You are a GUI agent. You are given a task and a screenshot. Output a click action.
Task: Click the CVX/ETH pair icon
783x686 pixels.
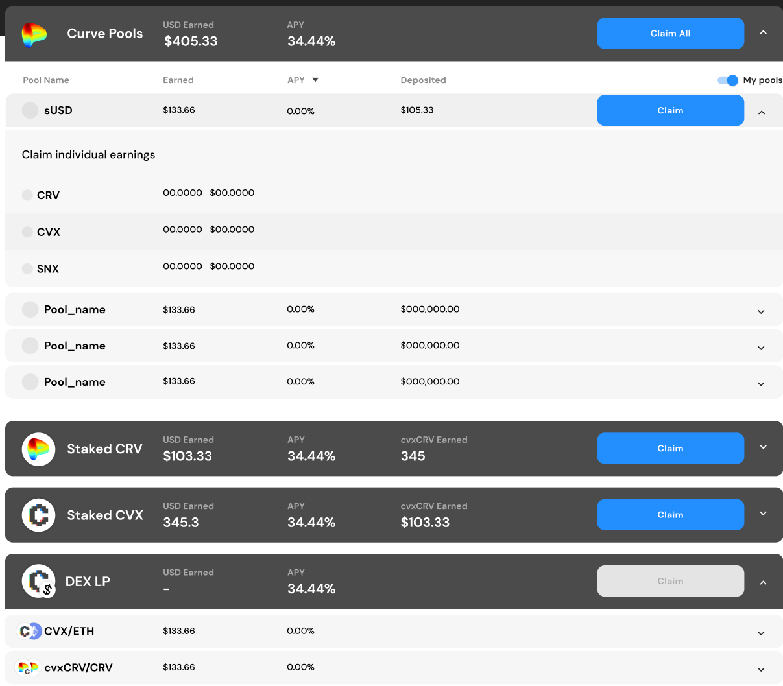[x=29, y=631]
